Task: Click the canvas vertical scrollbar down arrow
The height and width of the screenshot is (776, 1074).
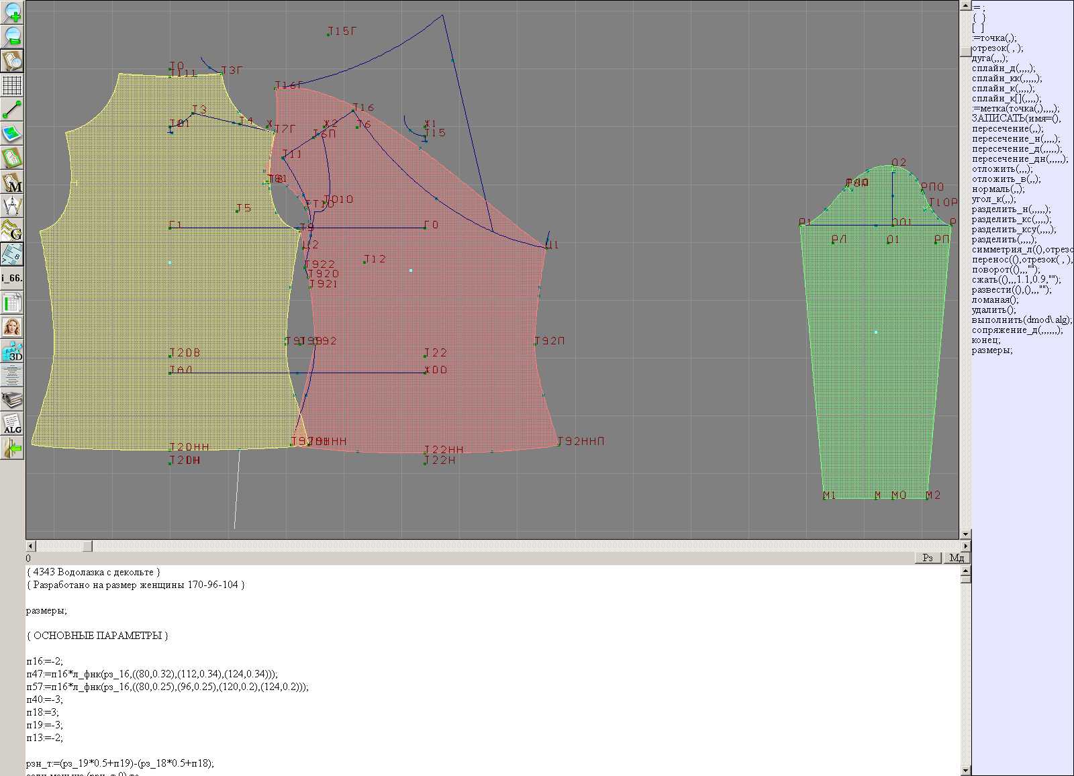Action: click(x=965, y=534)
